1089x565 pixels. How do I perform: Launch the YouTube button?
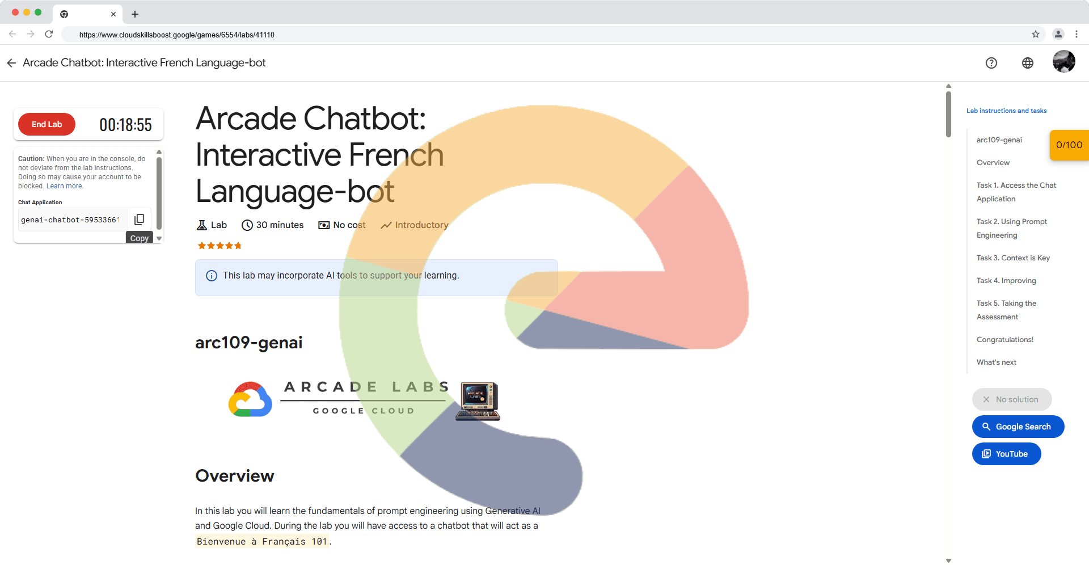click(1006, 454)
